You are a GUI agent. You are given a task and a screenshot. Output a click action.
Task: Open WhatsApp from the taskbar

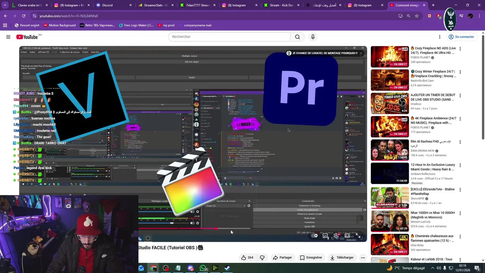[x=203, y=268]
